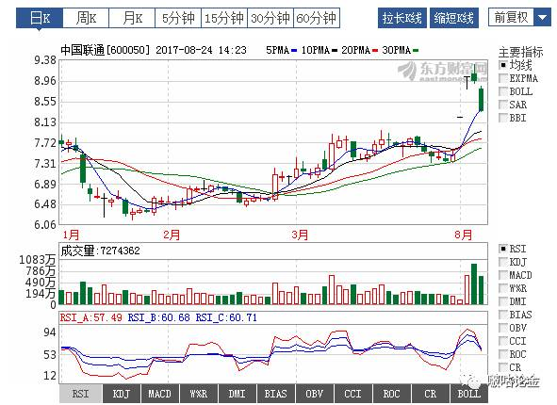Viewport: 557px width, 405px height.
Task: Select the 30分钟 timeframe tab
Action: tap(270, 18)
